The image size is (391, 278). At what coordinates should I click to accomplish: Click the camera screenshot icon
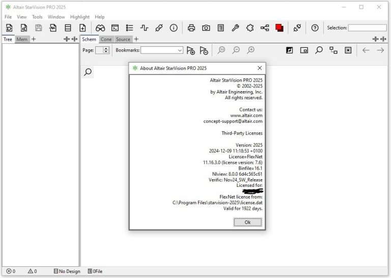coord(206,28)
